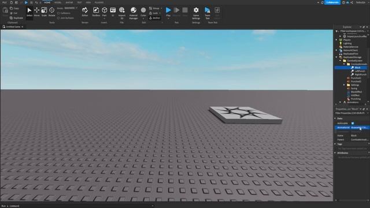The image size is (370, 208).
Task: Enable Join Surfaces checkbox
Action: click(58, 18)
